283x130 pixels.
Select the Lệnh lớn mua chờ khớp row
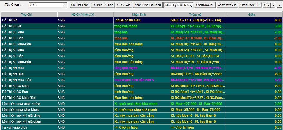point(141,109)
